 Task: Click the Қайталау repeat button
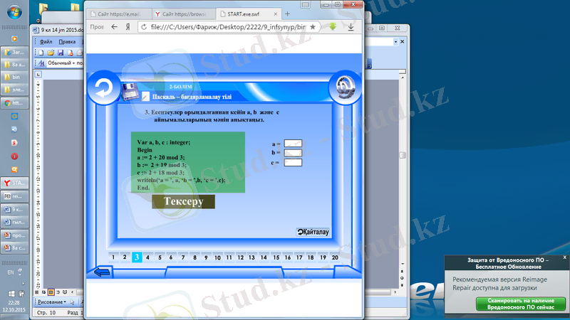coord(313,232)
